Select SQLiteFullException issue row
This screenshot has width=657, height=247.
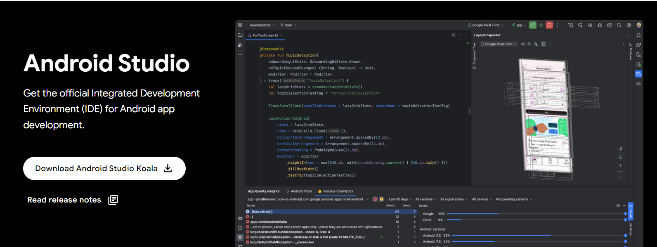pos(331,237)
